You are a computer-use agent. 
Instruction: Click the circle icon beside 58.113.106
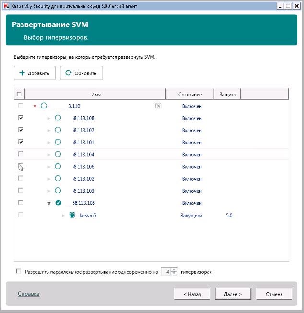58,166
